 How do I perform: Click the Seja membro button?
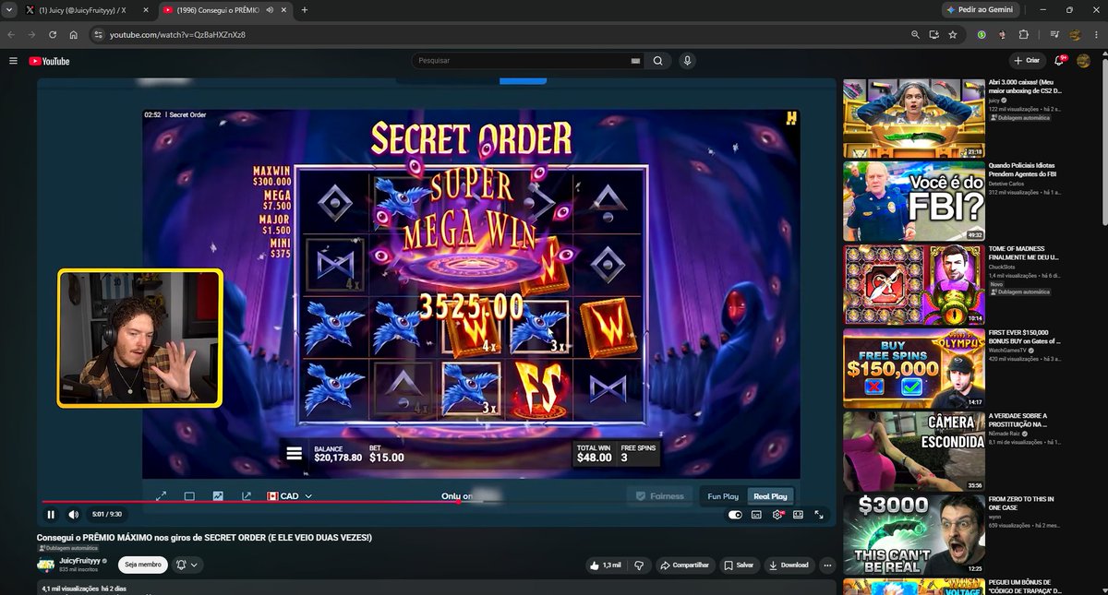click(x=143, y=565)
